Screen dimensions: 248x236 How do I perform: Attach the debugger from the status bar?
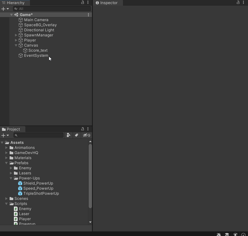(219, 234)
